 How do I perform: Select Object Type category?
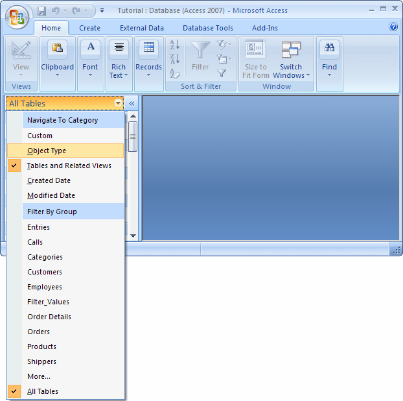(x=65, y=151)
